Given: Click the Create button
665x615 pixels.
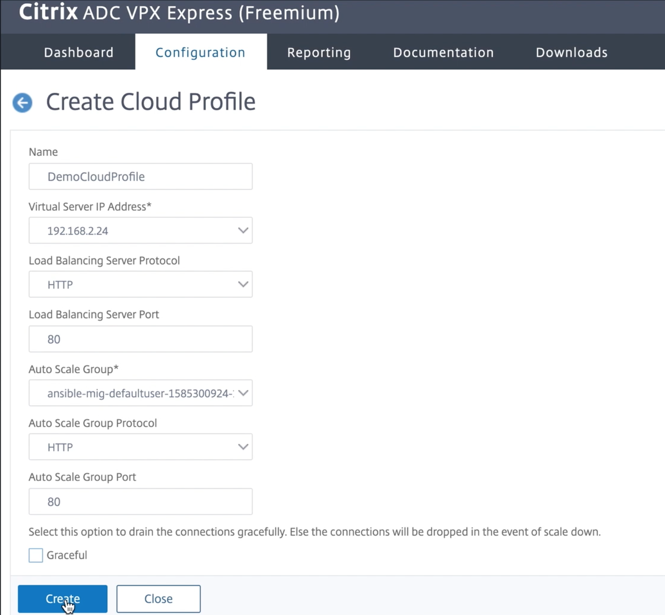Looking at the screenshot, I should (63, 599).
